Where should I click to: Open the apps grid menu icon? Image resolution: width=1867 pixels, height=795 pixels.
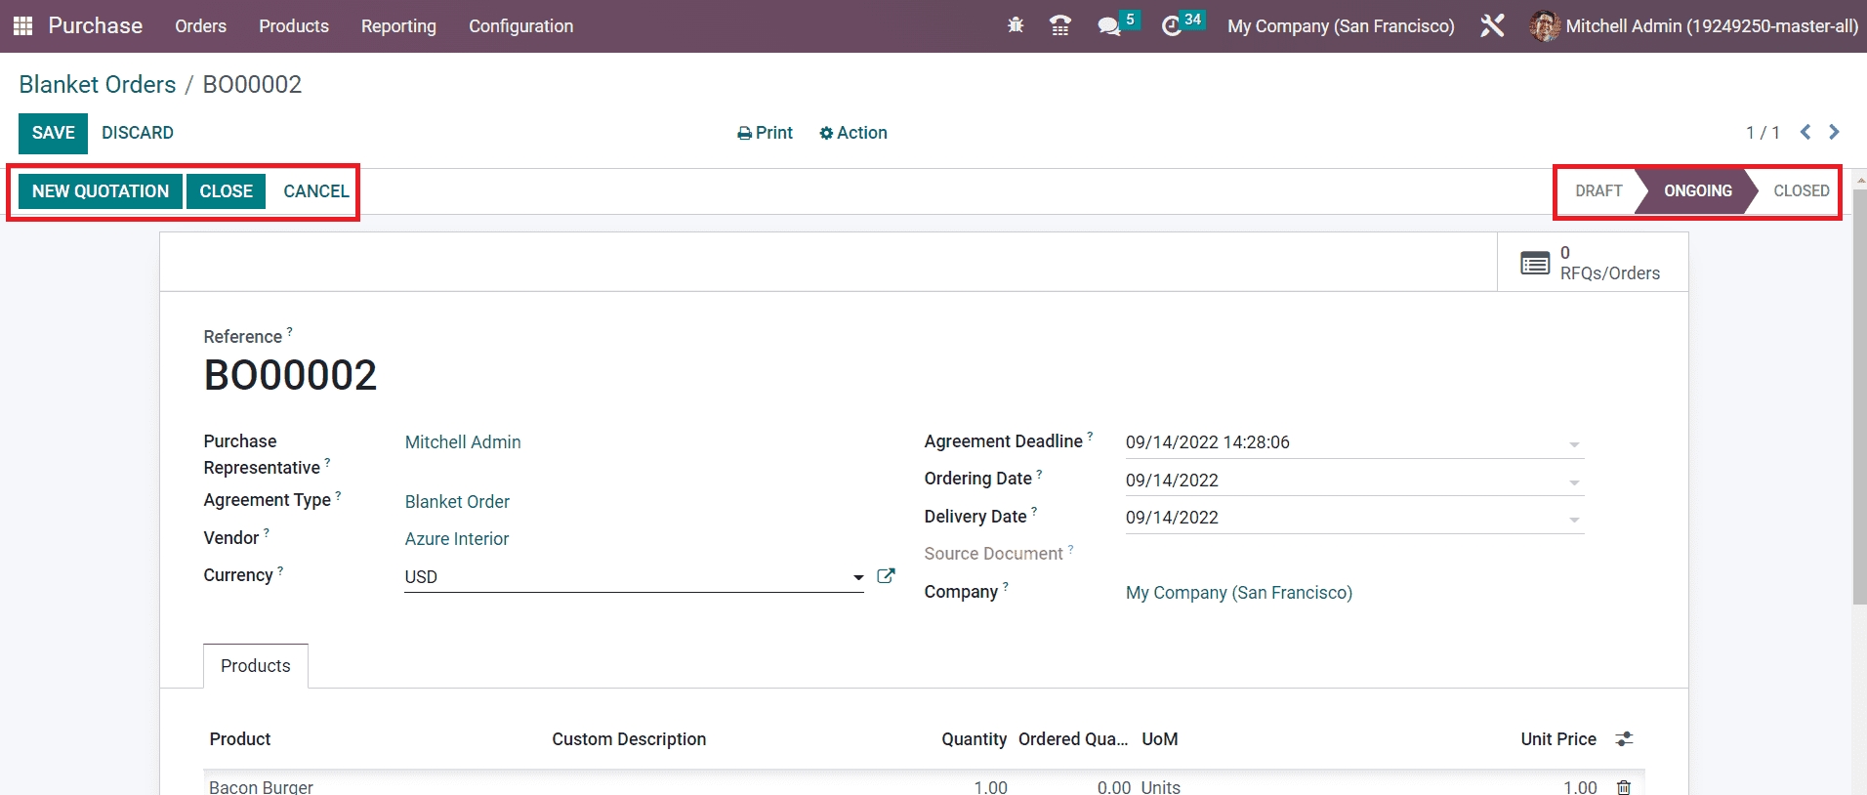(x=22, y=26)
